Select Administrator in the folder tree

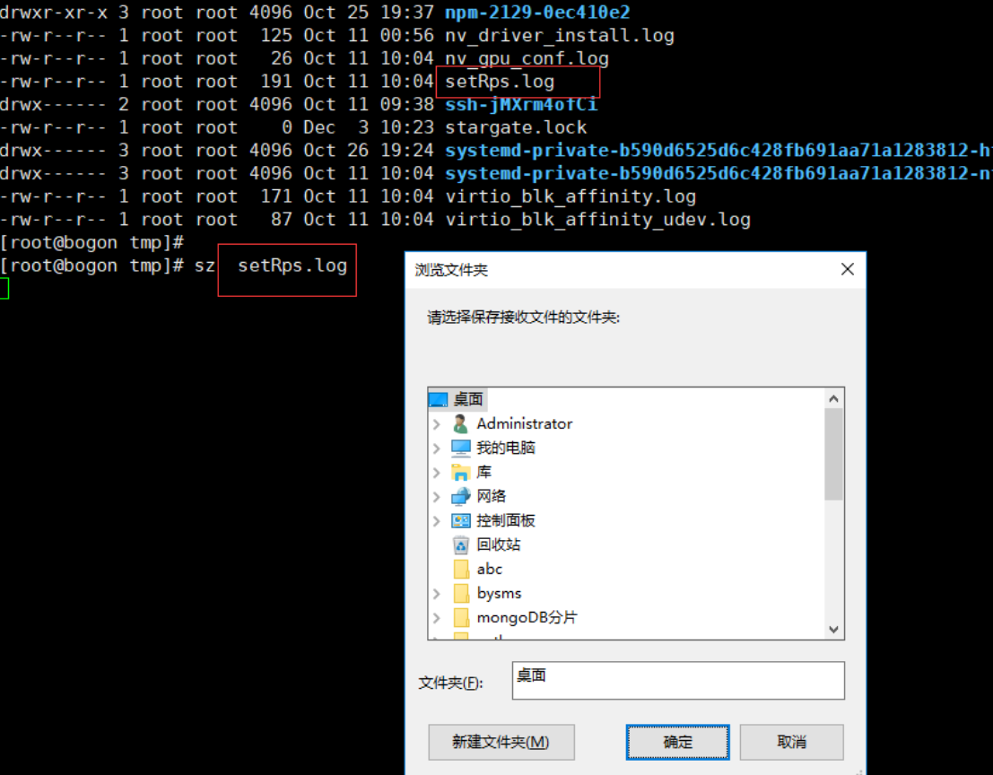pyautogui.click(x=525, y=423)
